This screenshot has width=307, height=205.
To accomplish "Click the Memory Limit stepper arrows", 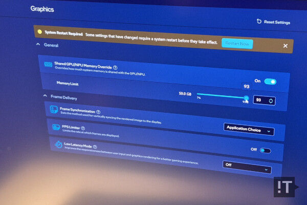I will (x=270, y=100).
